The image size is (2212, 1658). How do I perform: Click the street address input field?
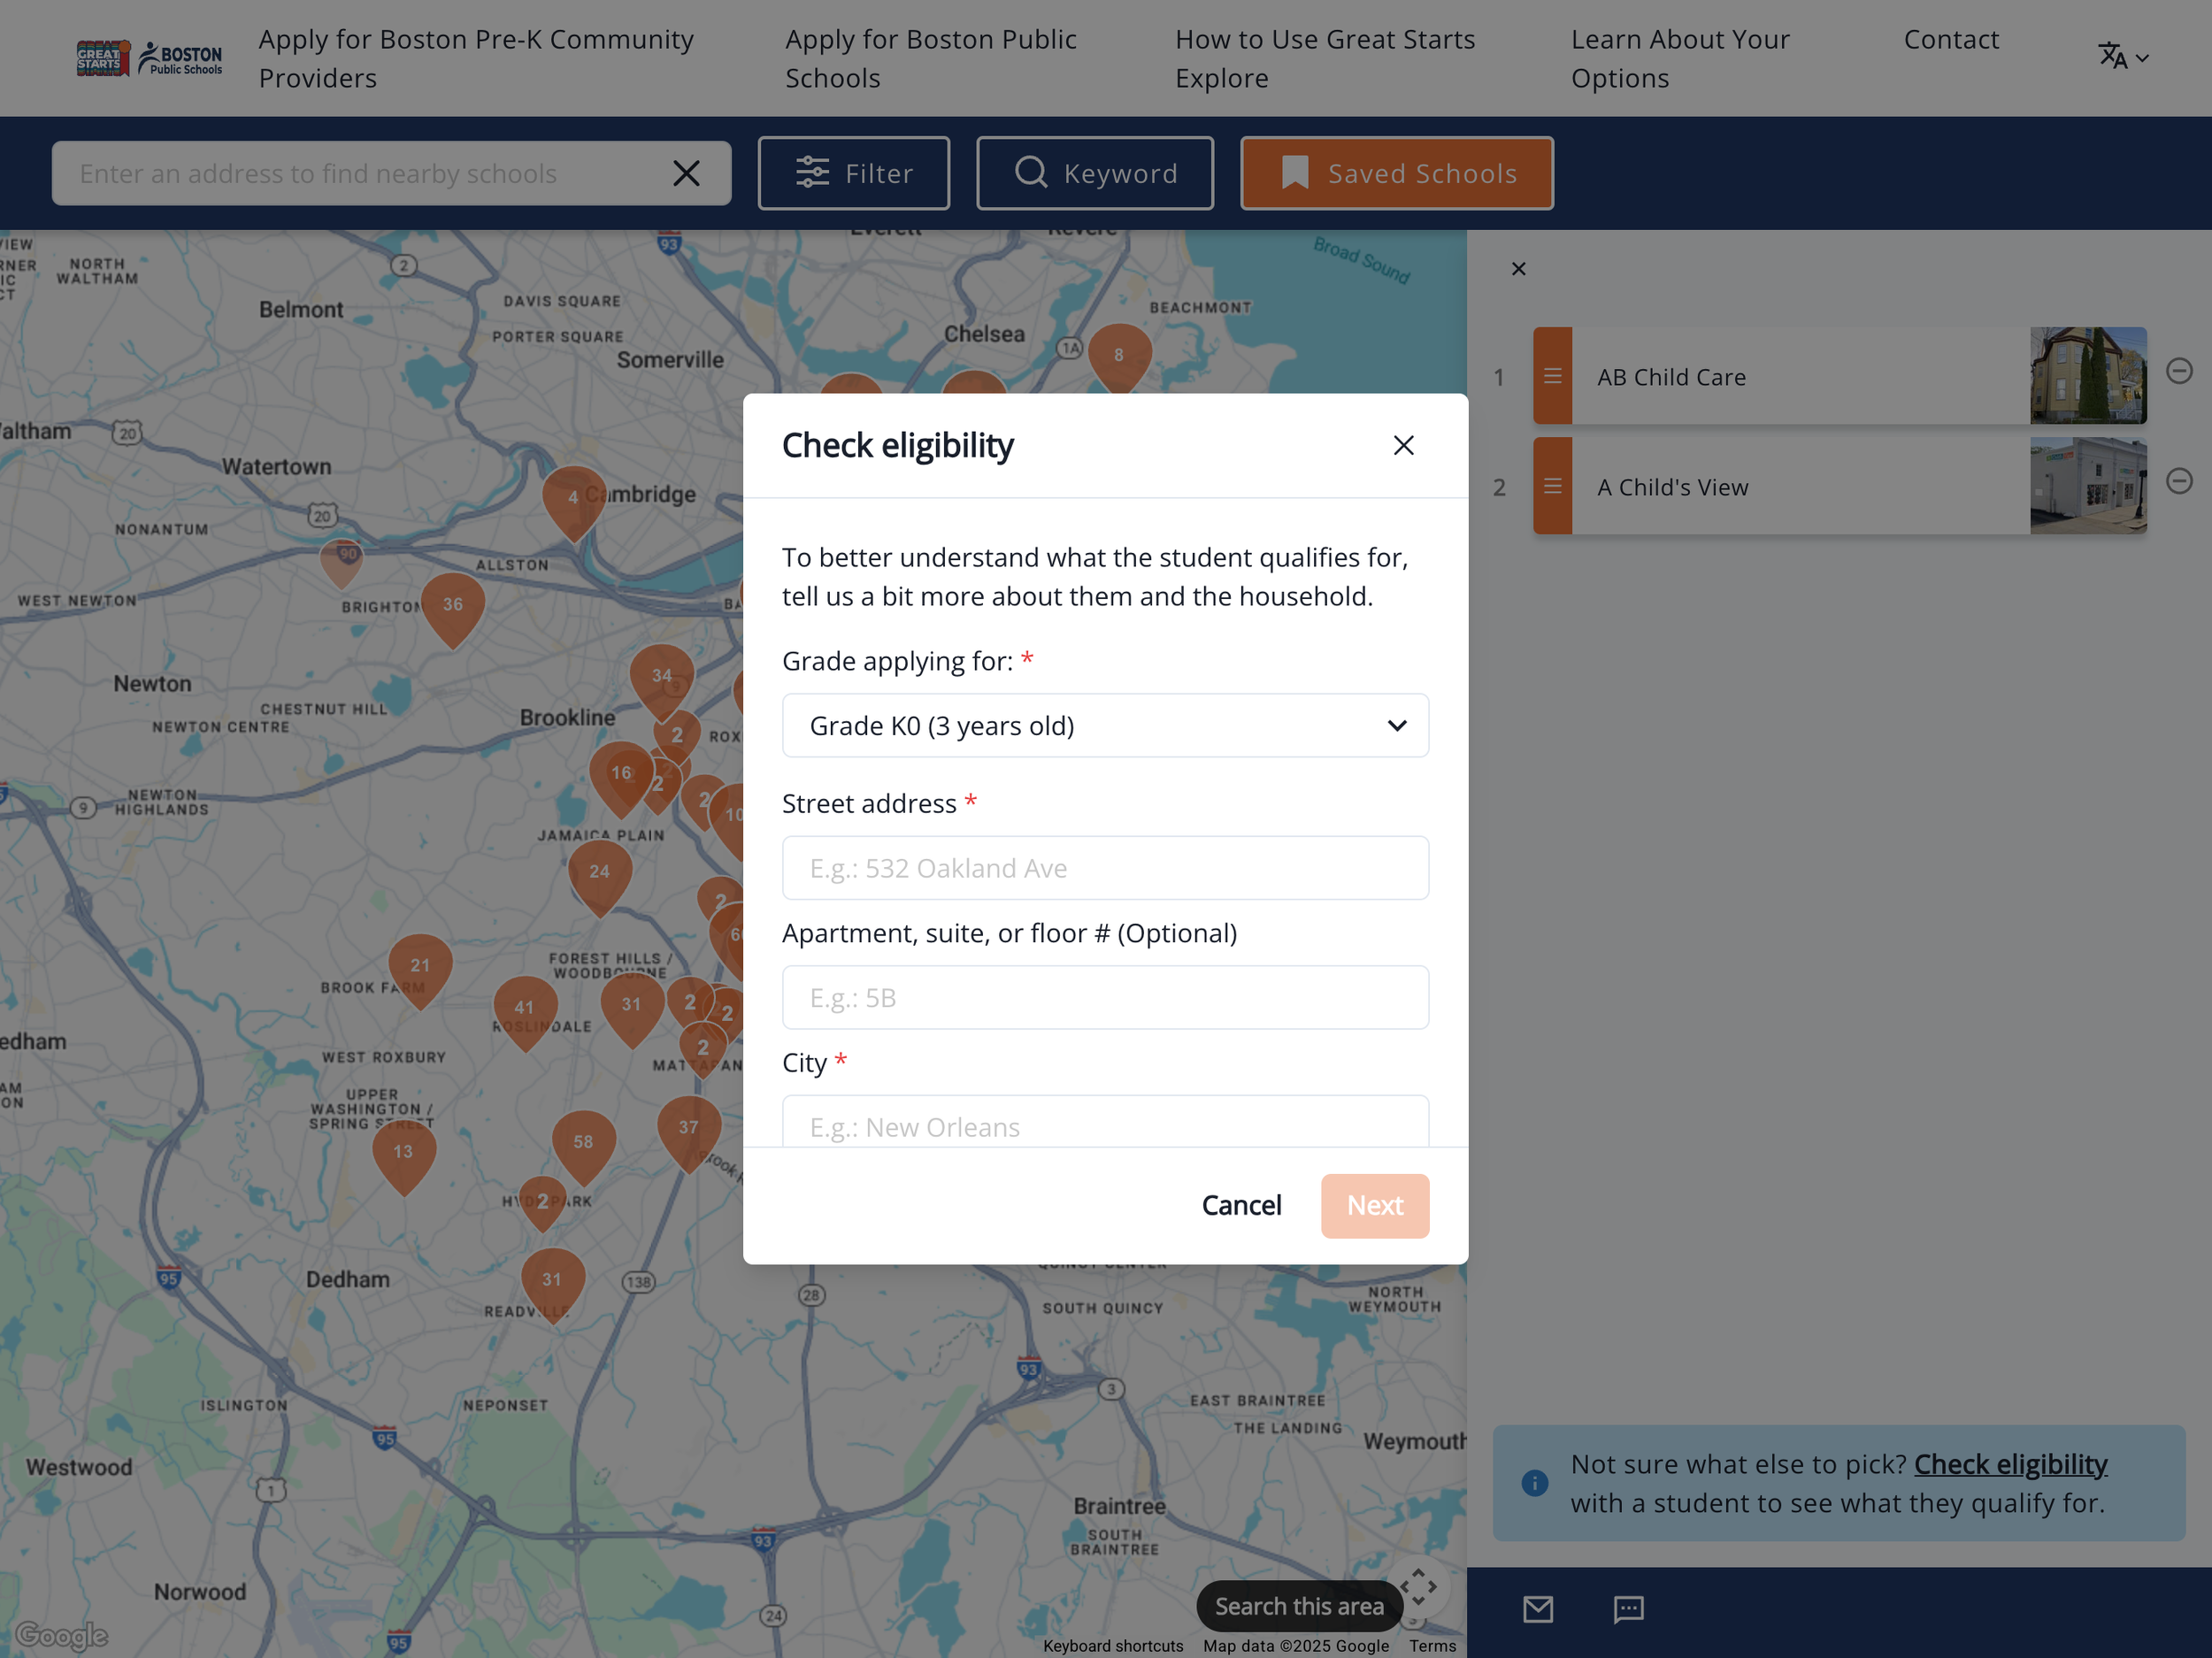1105,867
